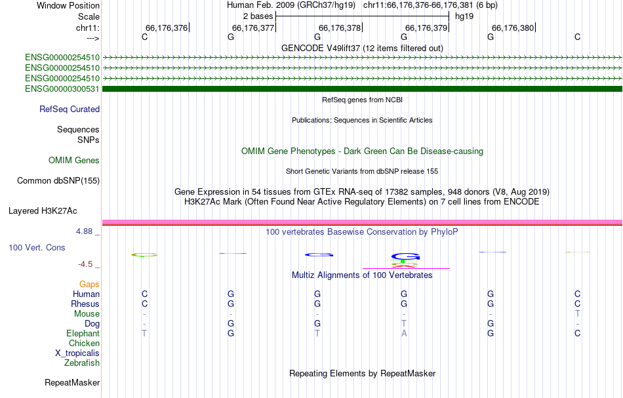
Task: Open Repeating Elements by RepeatMasker title
Action: point(362,373)
